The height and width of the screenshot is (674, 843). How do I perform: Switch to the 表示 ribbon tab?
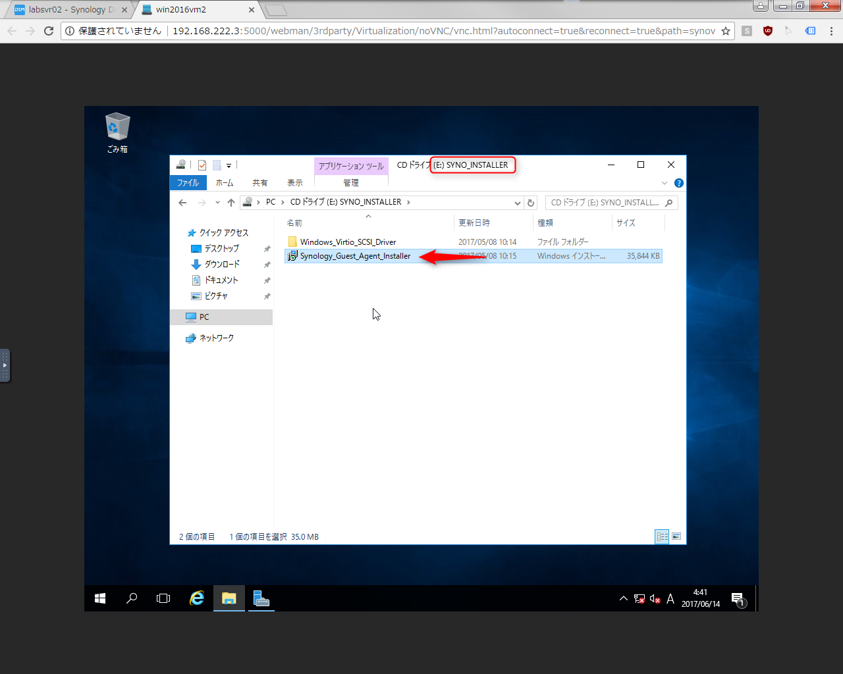pyautogui.click(x=295, y=183)
